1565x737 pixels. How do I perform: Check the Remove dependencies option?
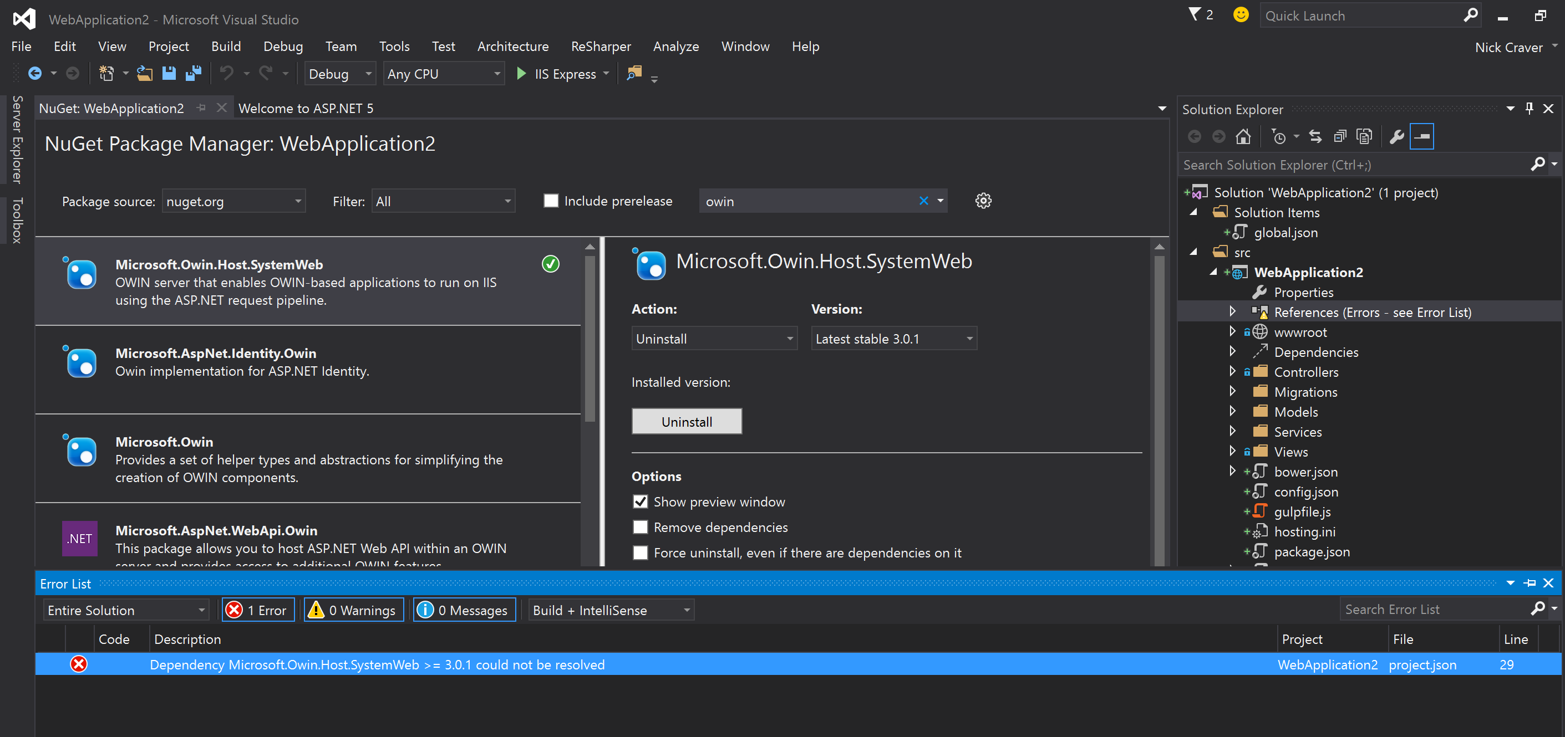641,527
